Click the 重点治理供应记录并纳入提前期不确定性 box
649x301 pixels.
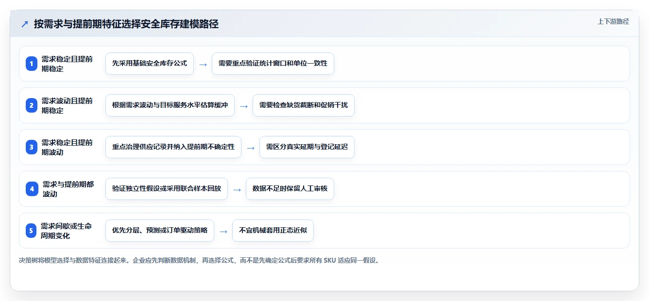coord(173,147)
